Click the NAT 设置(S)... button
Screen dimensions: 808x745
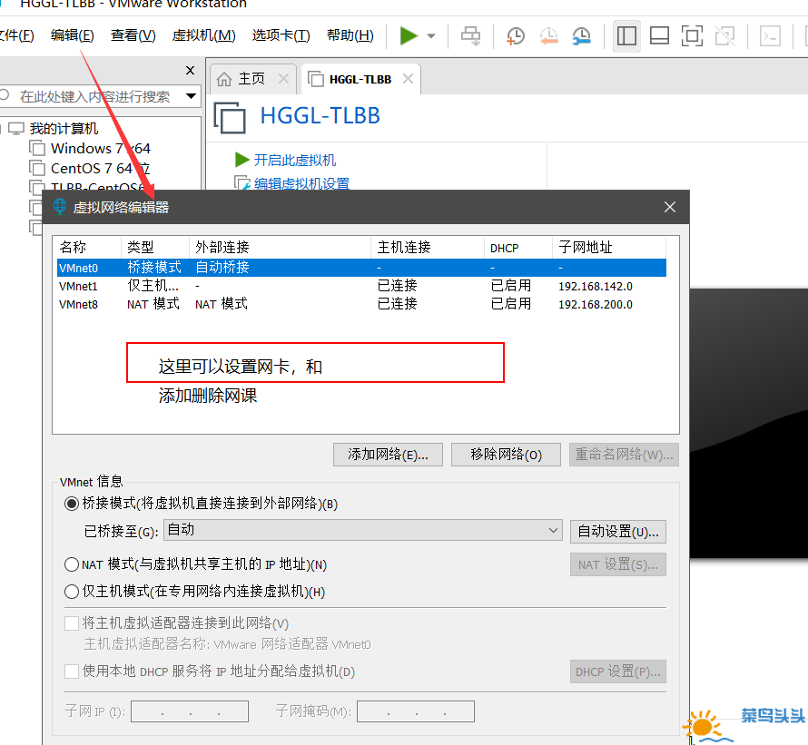[x=618, y=564]
